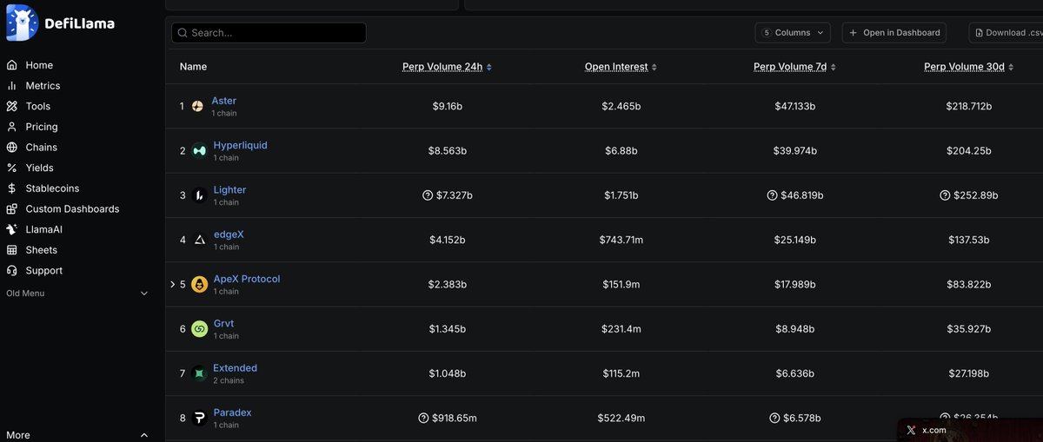
Task: Click the help icon beside $918.65m
Action: [x=424, y=418]
